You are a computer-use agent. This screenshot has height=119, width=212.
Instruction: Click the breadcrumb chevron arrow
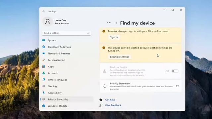(116, 23)
